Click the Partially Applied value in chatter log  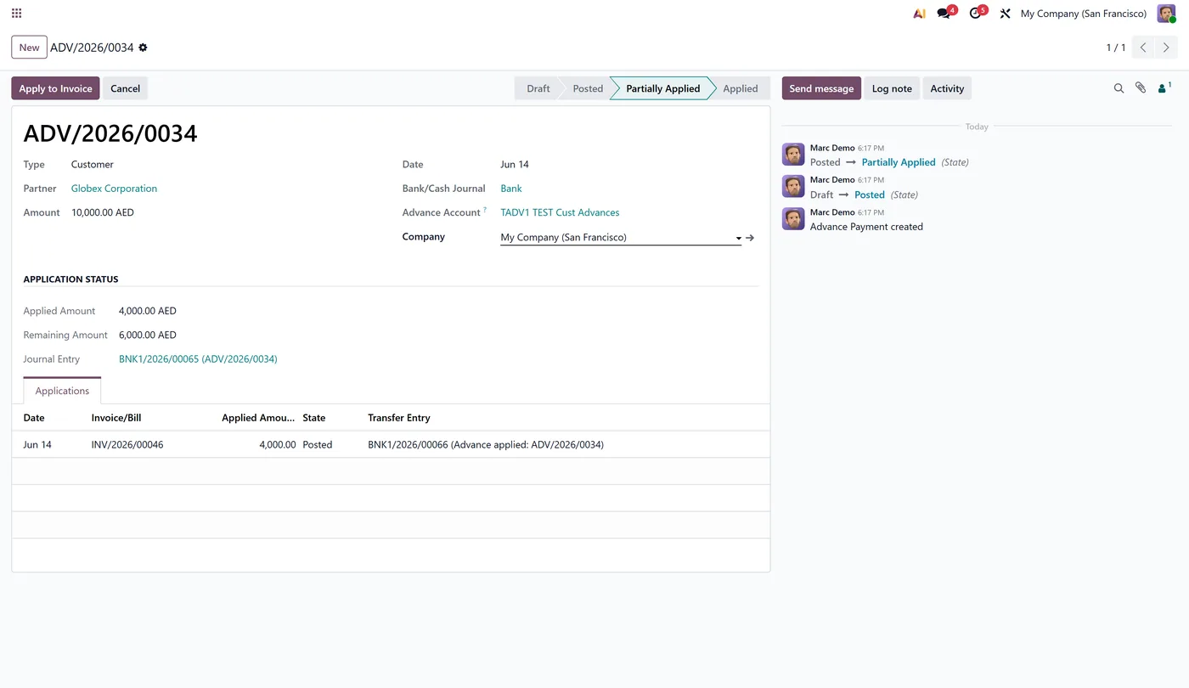click(x=899, y=162)
